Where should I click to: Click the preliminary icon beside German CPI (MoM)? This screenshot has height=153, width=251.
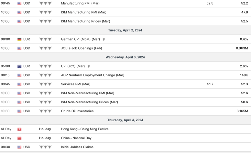pyautogui.click(x=104, y=40)
